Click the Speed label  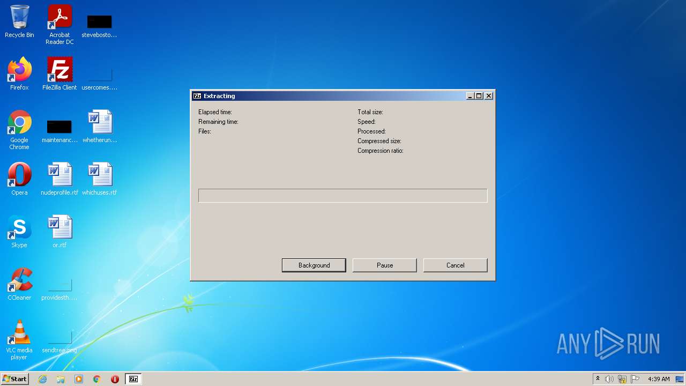[x=367, y=122]
